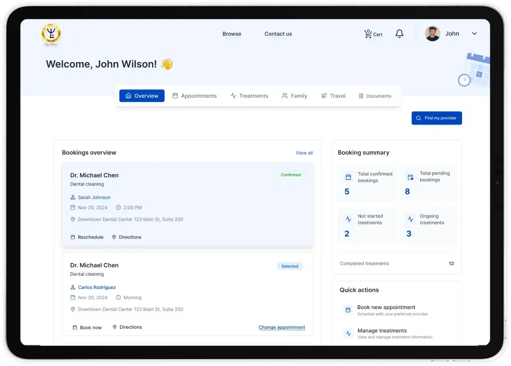Click Directions on the Selected booking

coord(127,327)
